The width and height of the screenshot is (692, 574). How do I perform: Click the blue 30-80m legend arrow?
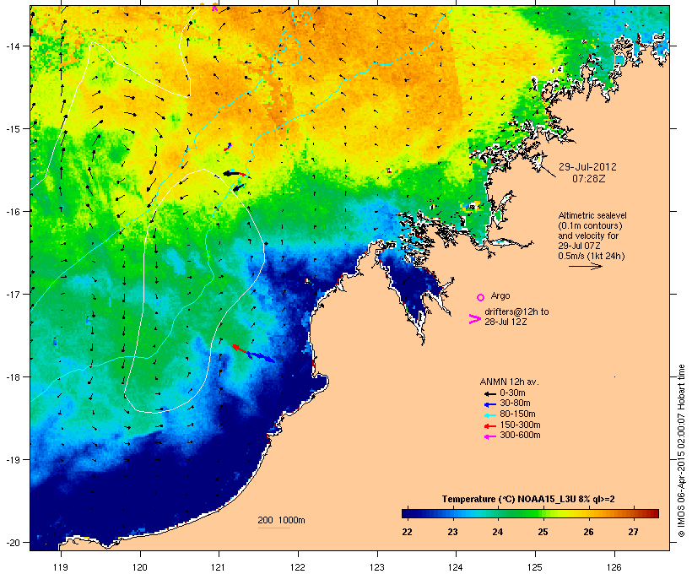point(489,404)
